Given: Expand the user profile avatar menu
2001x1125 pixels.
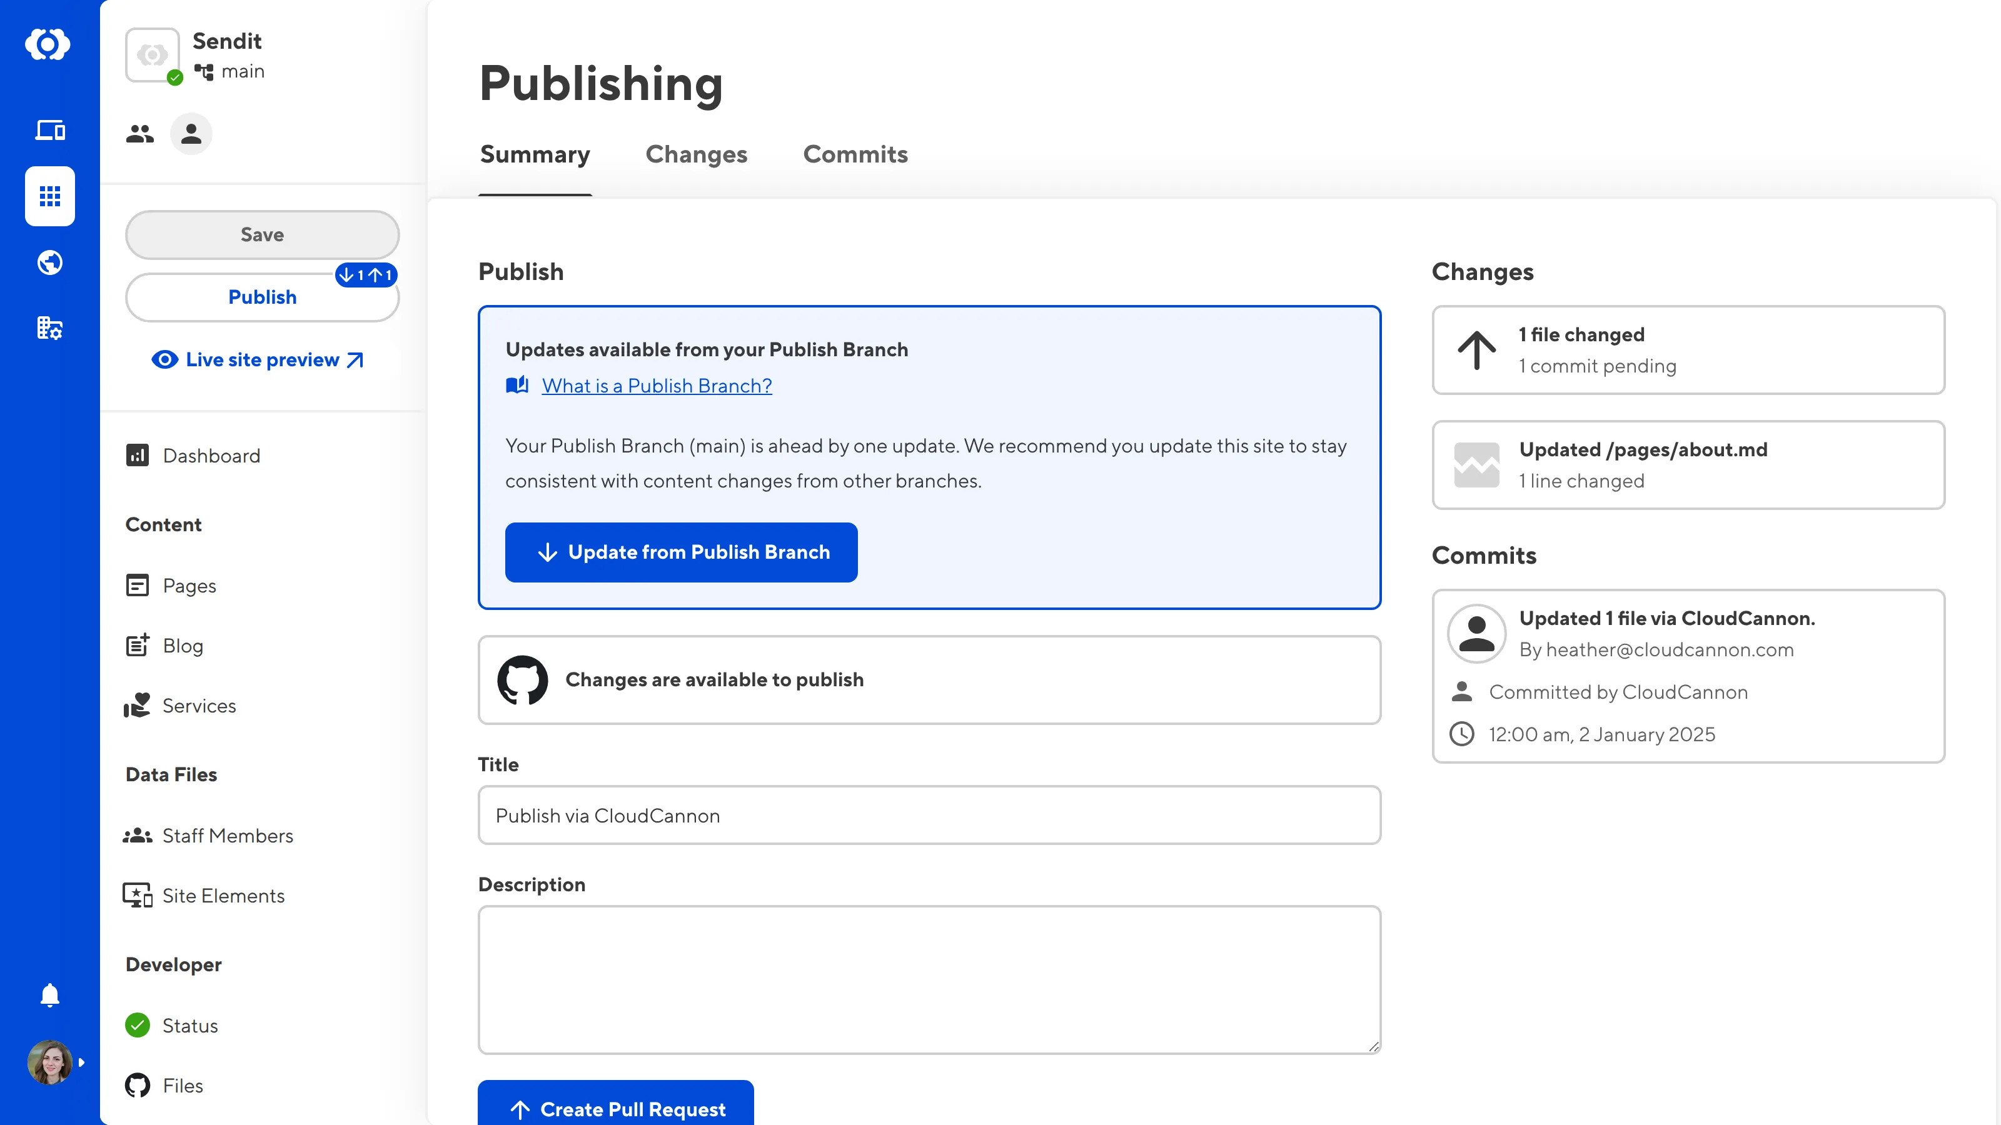Looking at the screenshot, I should [51, 1062].
